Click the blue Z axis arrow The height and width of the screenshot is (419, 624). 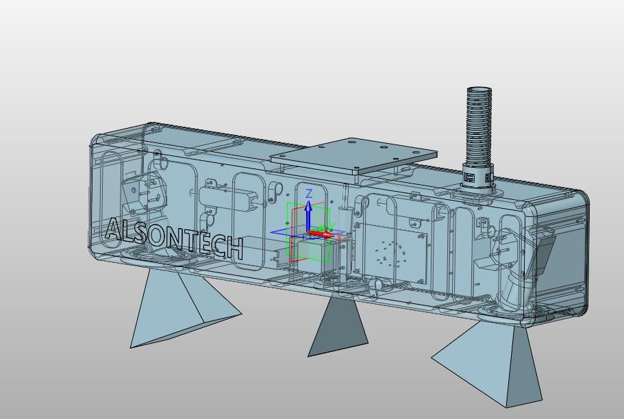point(308,216)
